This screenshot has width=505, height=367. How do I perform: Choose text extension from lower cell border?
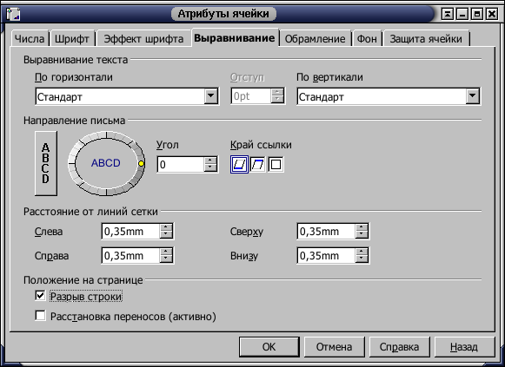pyautogui.click(x=239, y=165)
